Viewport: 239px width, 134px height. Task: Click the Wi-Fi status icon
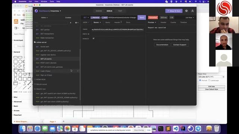196,1
